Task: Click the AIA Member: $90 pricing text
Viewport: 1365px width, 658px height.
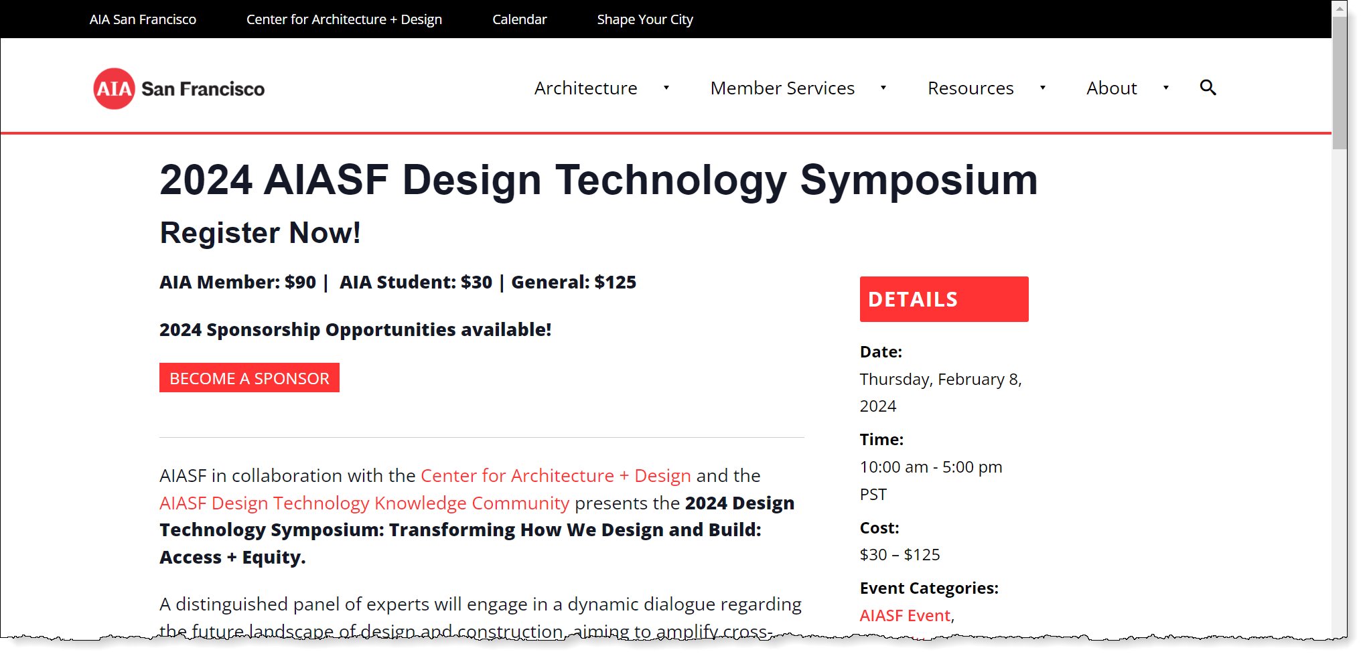Action: (x=238, y=282)
